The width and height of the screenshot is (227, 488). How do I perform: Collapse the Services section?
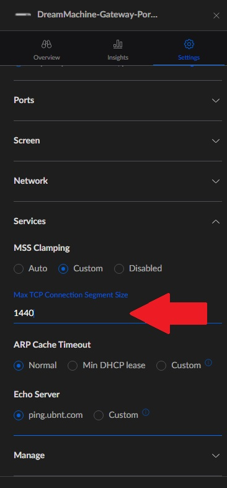point(118,221)
